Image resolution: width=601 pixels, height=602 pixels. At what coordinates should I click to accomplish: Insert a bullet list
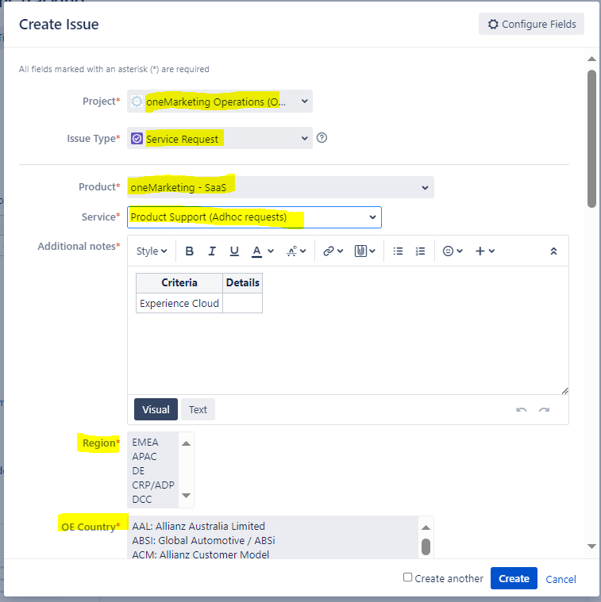tap(398, 251)
